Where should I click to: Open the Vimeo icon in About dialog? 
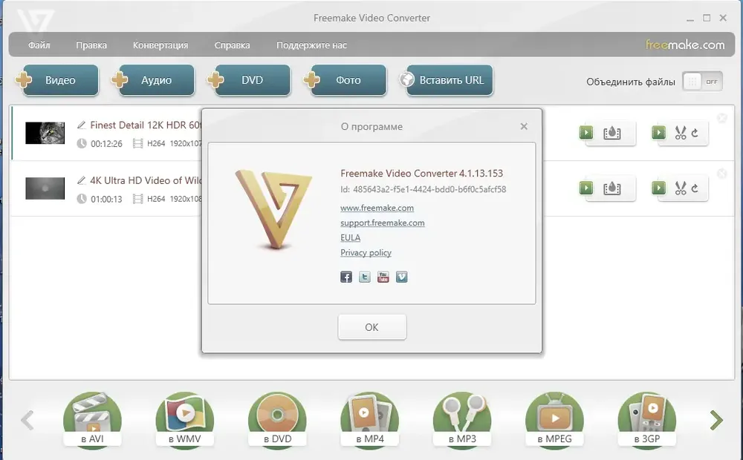click(x=402, y=277)
